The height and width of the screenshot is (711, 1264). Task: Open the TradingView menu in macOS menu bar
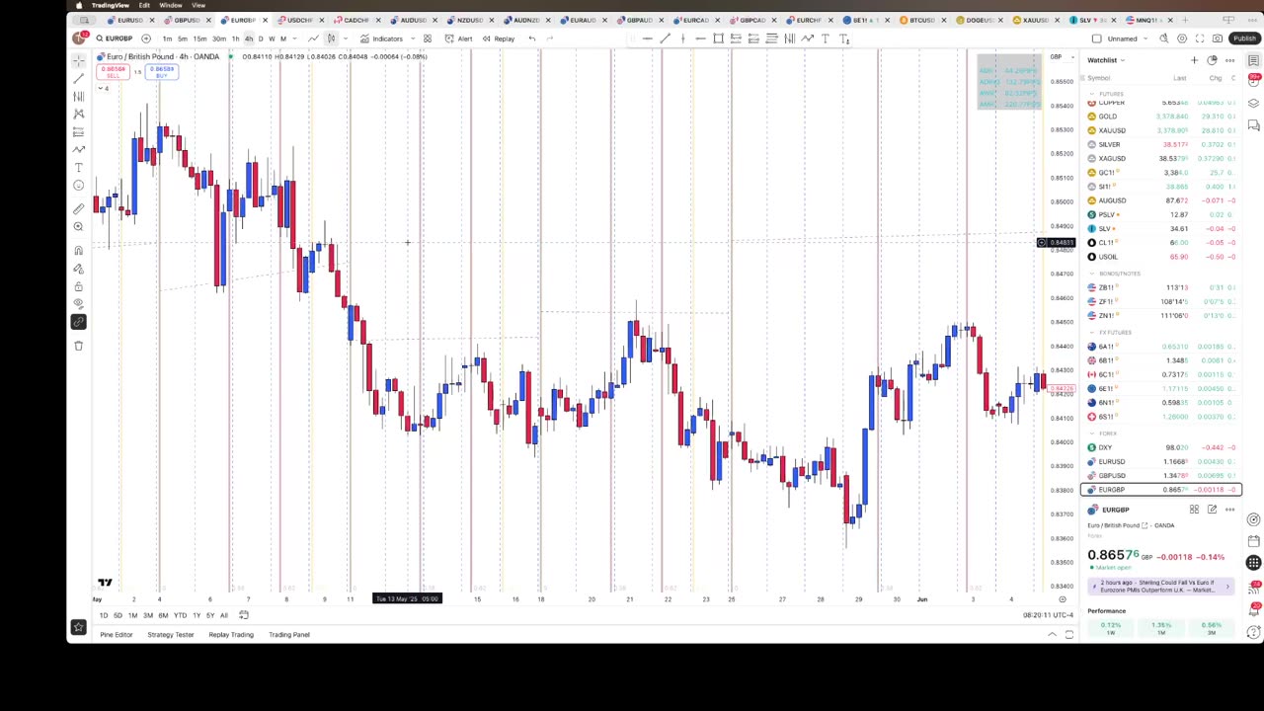(x=111, y=5)
